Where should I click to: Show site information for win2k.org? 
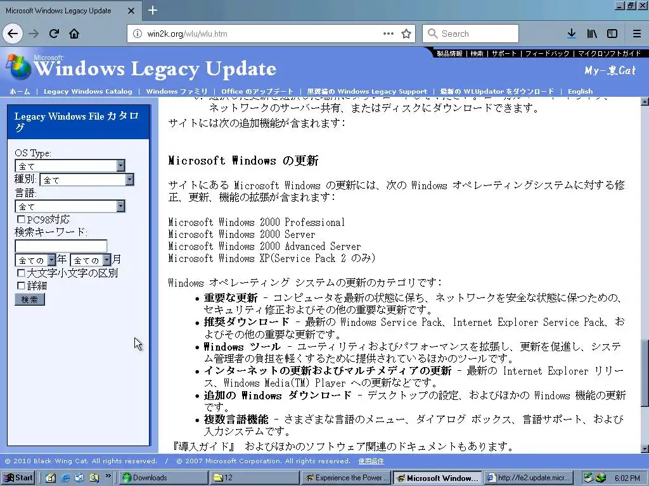pyautogui.click(x=138, y=34)
